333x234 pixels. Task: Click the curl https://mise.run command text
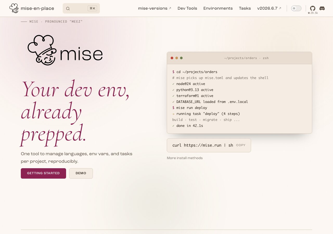[x=203, y=145]
